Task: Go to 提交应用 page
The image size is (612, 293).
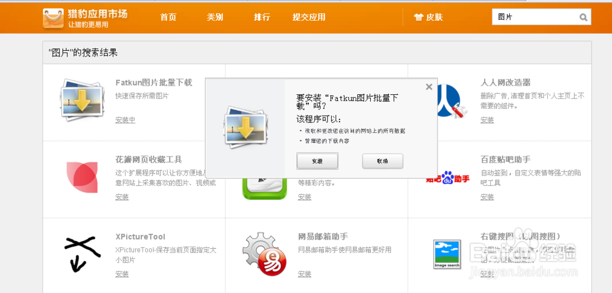Action: click(308, 17)
